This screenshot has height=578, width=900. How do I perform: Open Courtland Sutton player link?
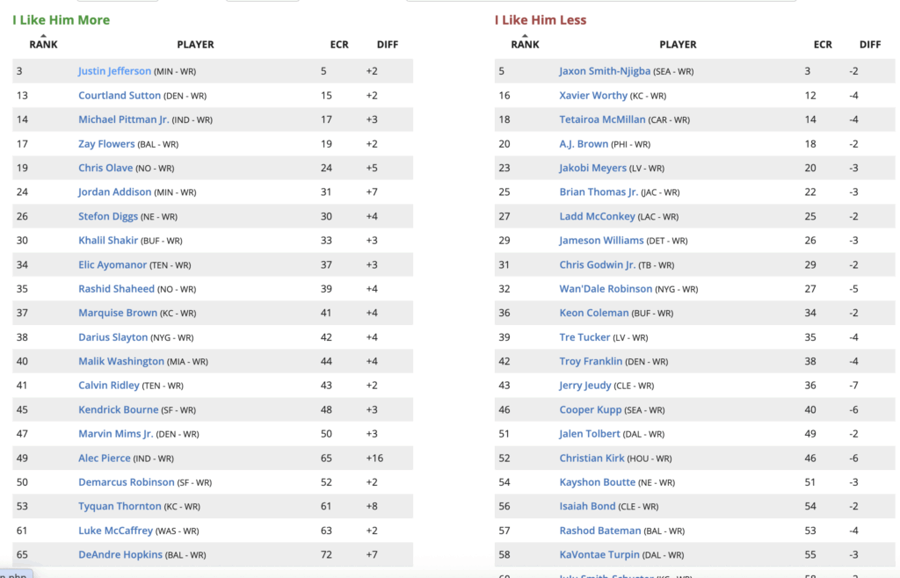(120, 96)
